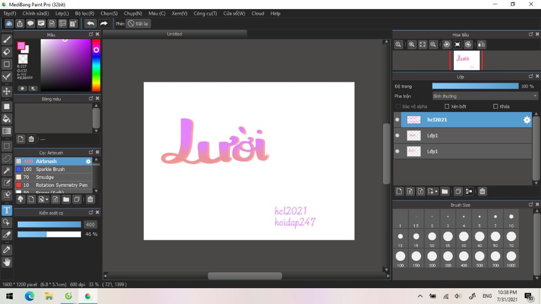Enable Xén bớt clipping checkbox
The image size is (541, 304).
[447, 107]
